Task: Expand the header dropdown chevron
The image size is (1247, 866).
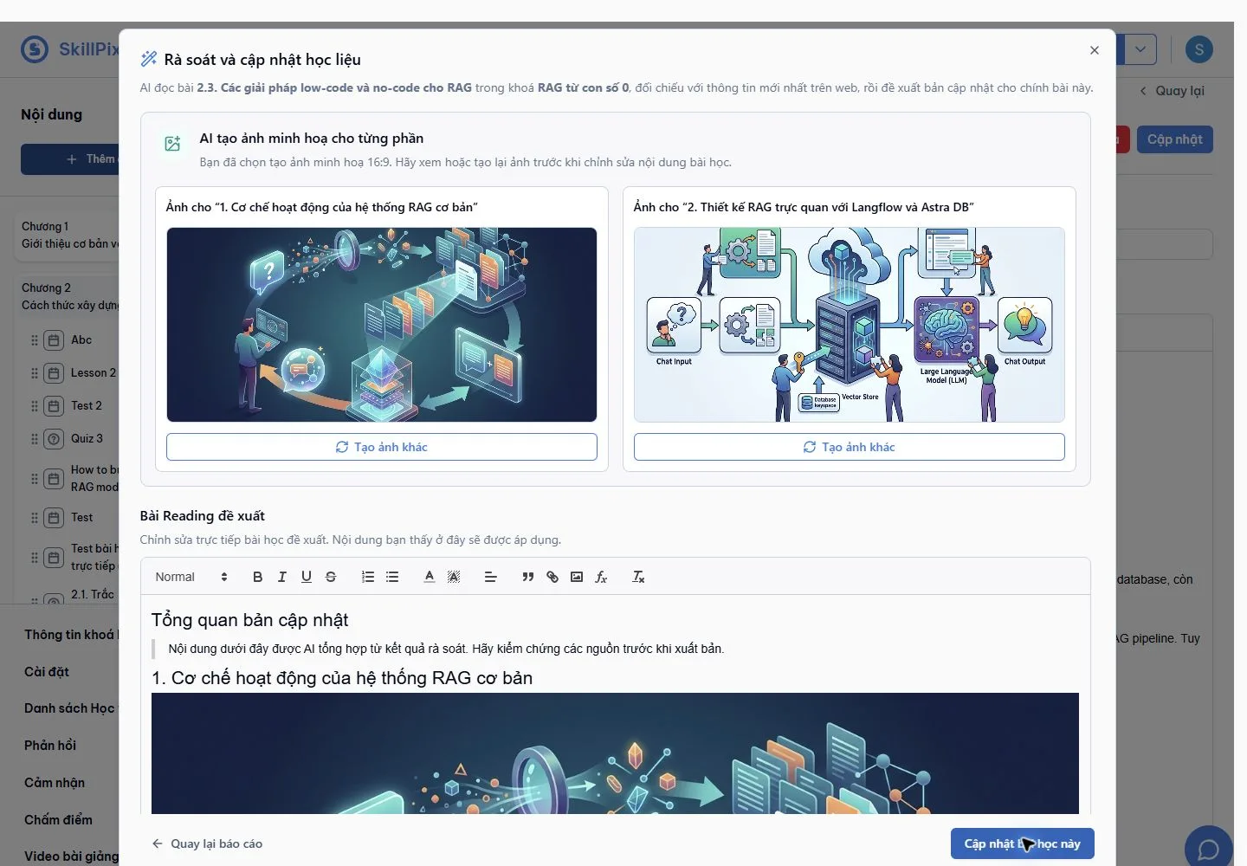Action: 1140,49
